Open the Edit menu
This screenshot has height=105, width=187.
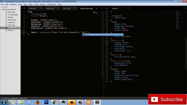point(7,4)
